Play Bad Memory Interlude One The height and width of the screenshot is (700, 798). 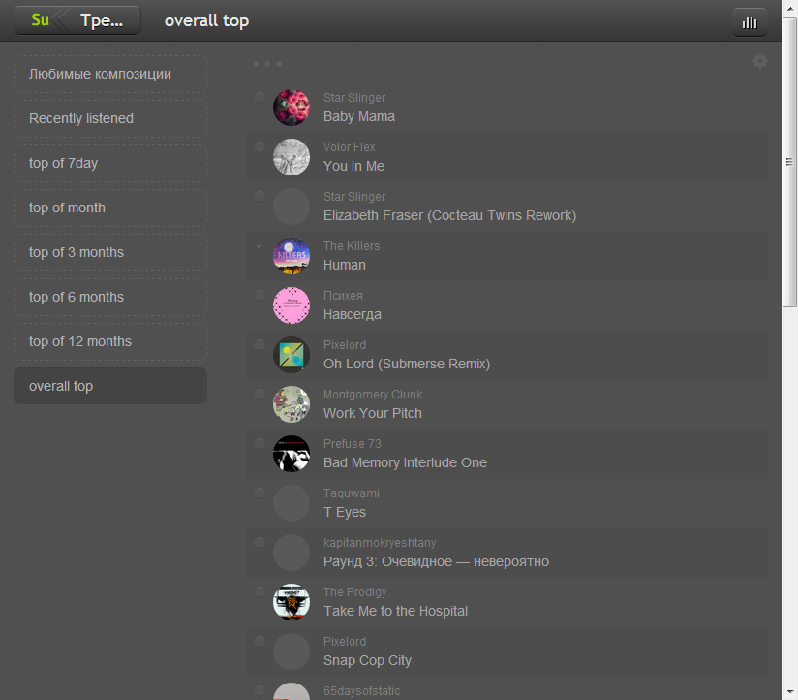click(405, 462)
